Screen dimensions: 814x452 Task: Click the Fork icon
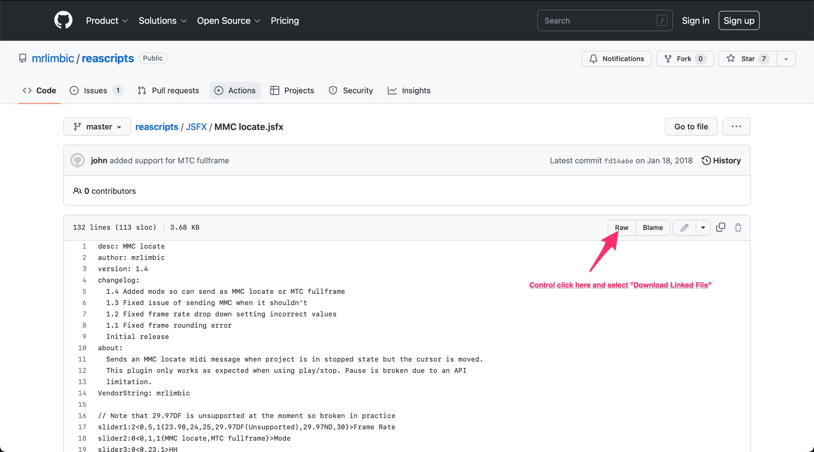tap(668, 59)
